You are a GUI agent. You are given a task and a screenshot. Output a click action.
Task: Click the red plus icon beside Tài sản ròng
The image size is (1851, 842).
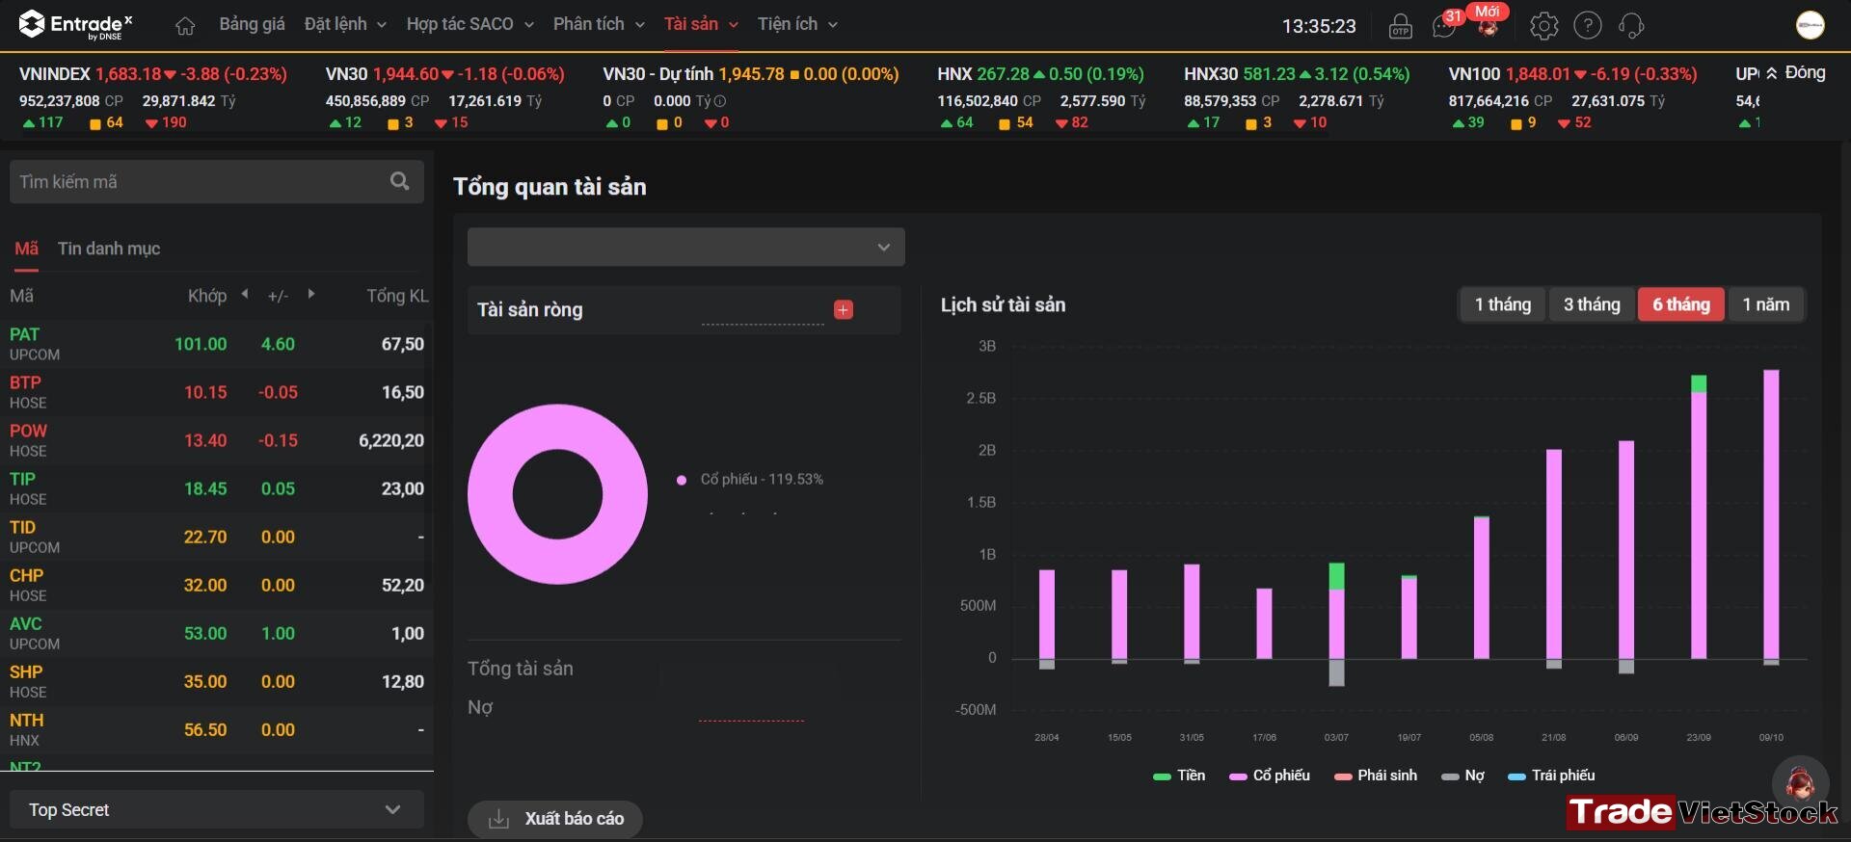(843, 309)
